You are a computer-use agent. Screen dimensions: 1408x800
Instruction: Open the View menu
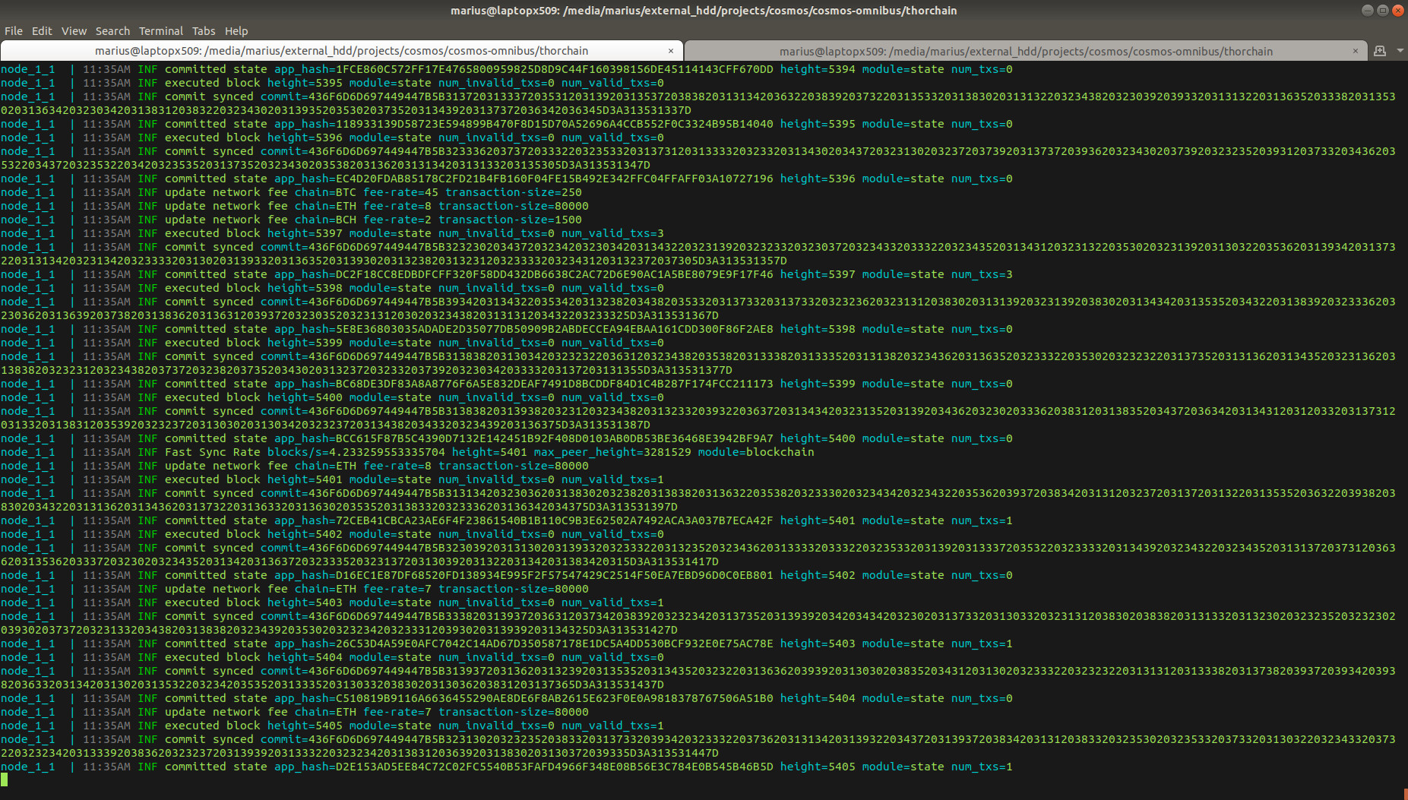(74, 31)
